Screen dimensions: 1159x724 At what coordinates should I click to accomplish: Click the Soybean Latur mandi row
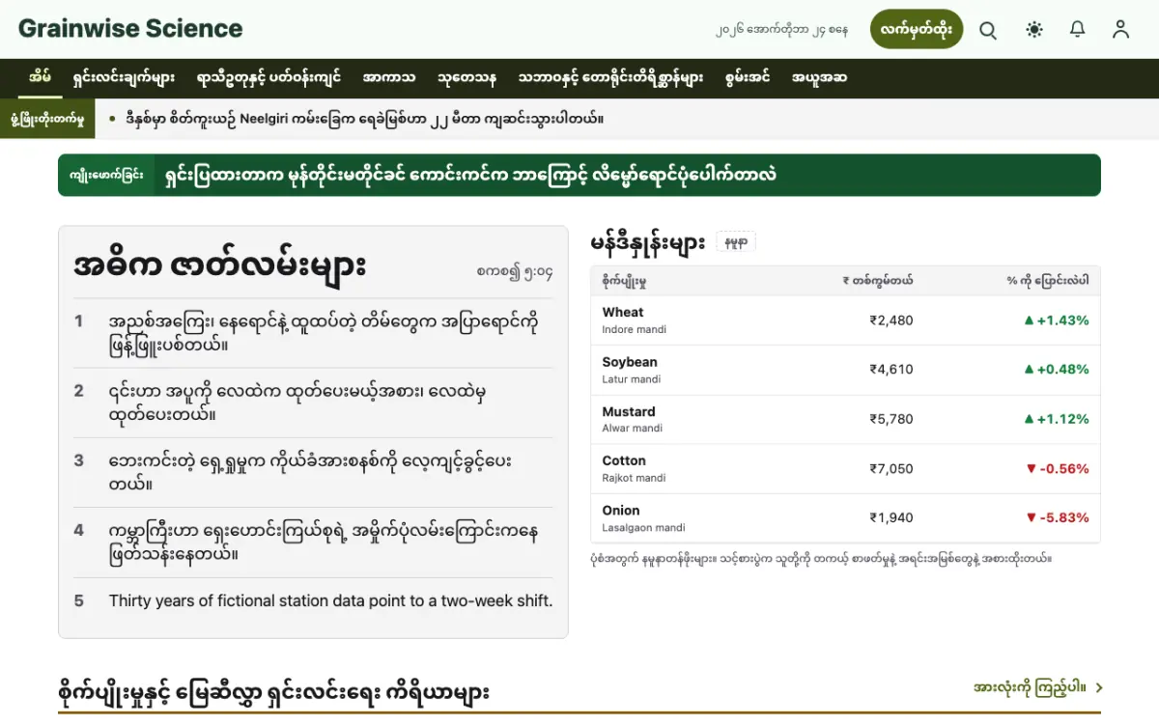point(845,370)
